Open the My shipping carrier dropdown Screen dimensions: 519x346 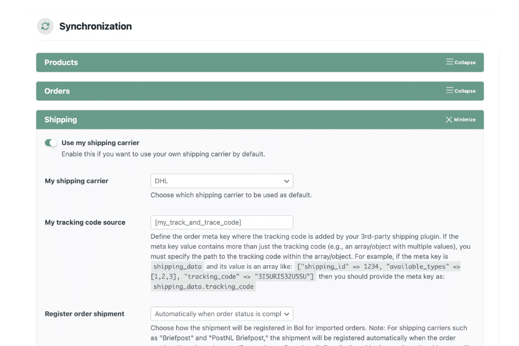(x=221, y=181)
